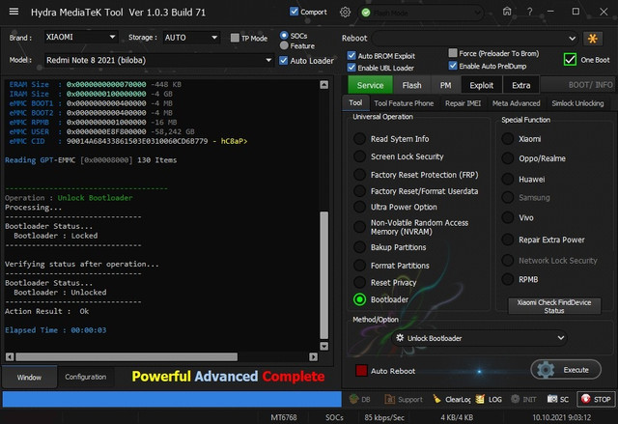Enable the Auto Reboot checkbox
618x424 pixels.
click(361, 371)
